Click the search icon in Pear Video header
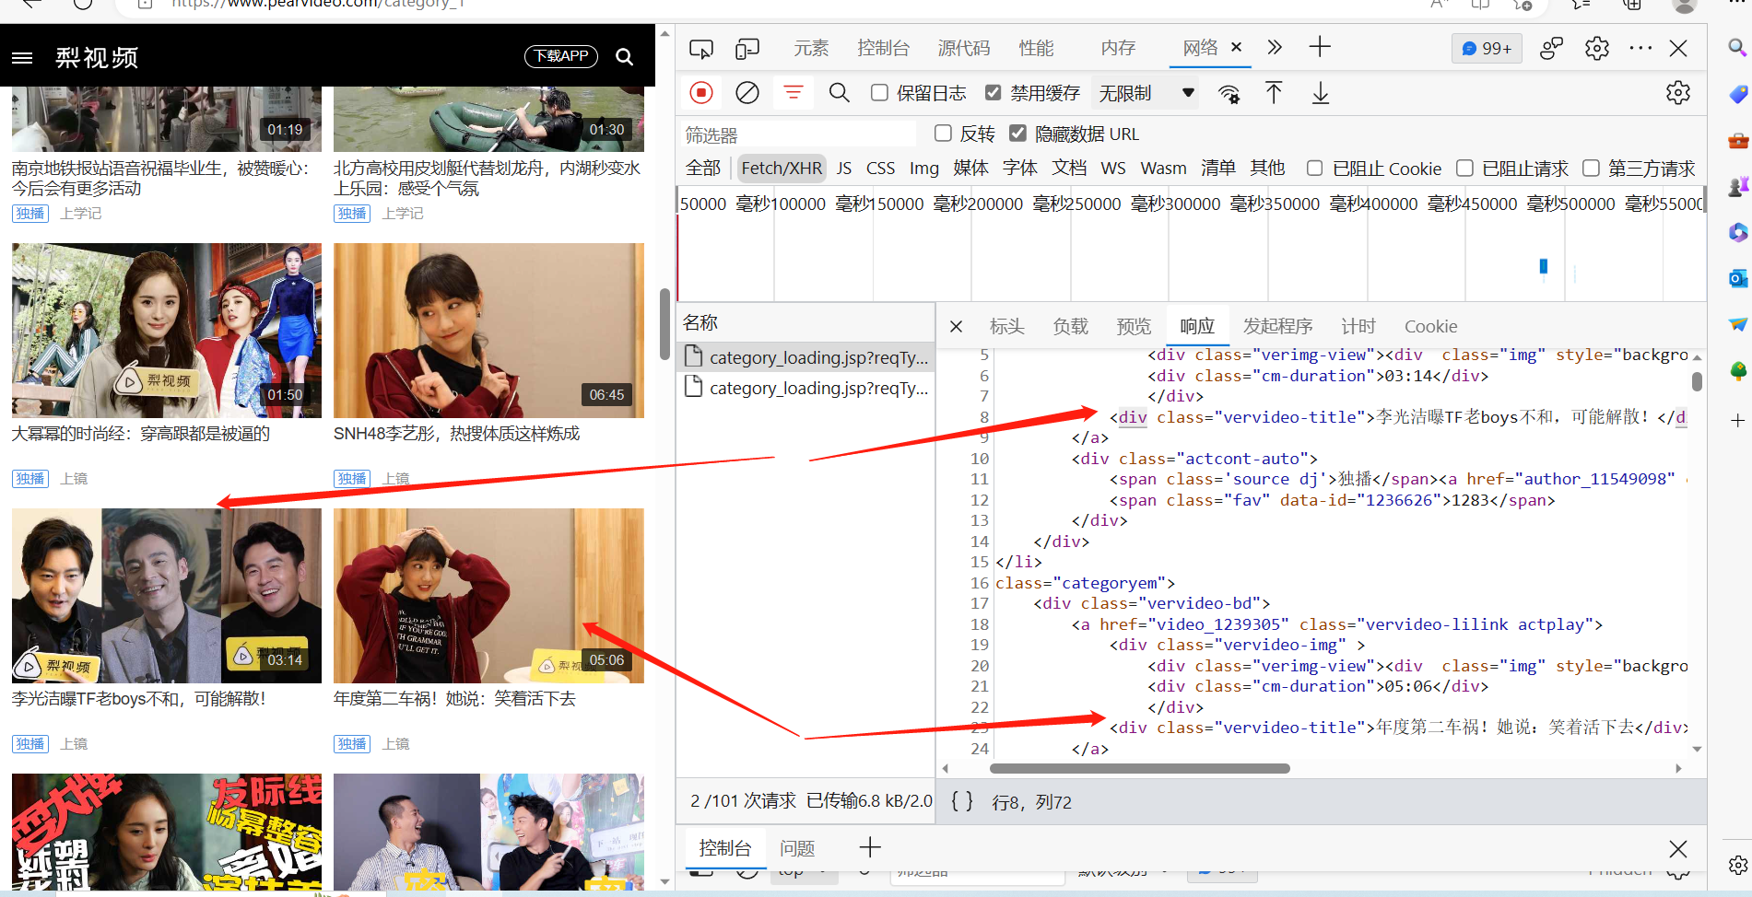 point(624,57)
